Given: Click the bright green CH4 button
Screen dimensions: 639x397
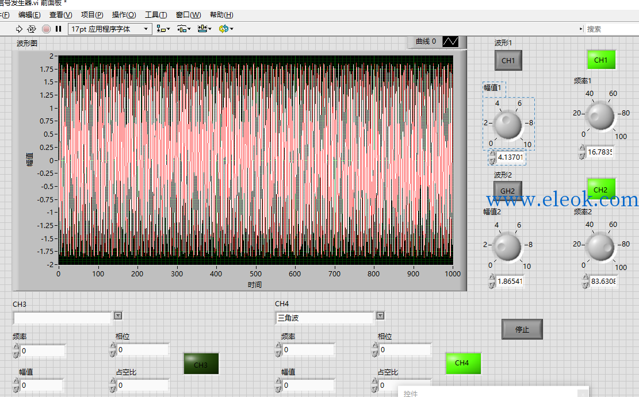Looking at the screenshot, I should pyautogui.click(x=463, y=363).
